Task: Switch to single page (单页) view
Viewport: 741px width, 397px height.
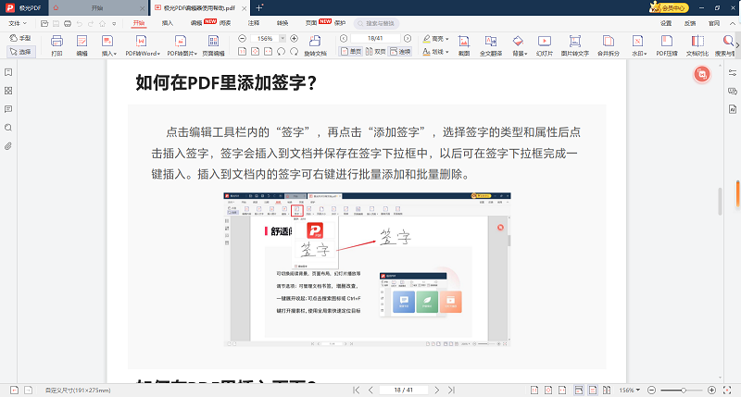Action: point(351,52)
